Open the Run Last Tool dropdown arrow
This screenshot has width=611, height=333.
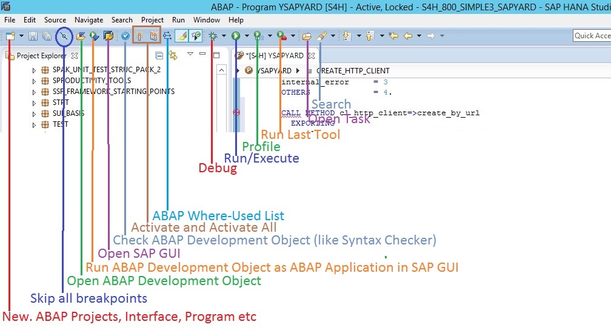click(293, 36)
